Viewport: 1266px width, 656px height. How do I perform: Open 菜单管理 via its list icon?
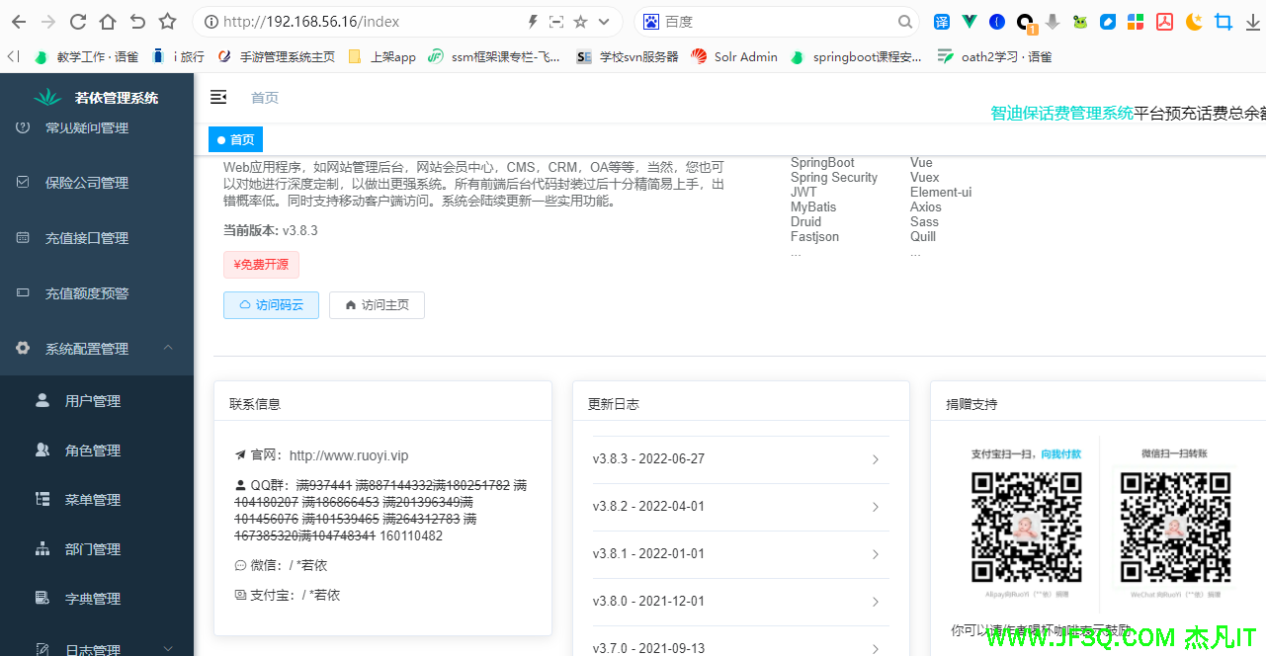tap(42, 499)
